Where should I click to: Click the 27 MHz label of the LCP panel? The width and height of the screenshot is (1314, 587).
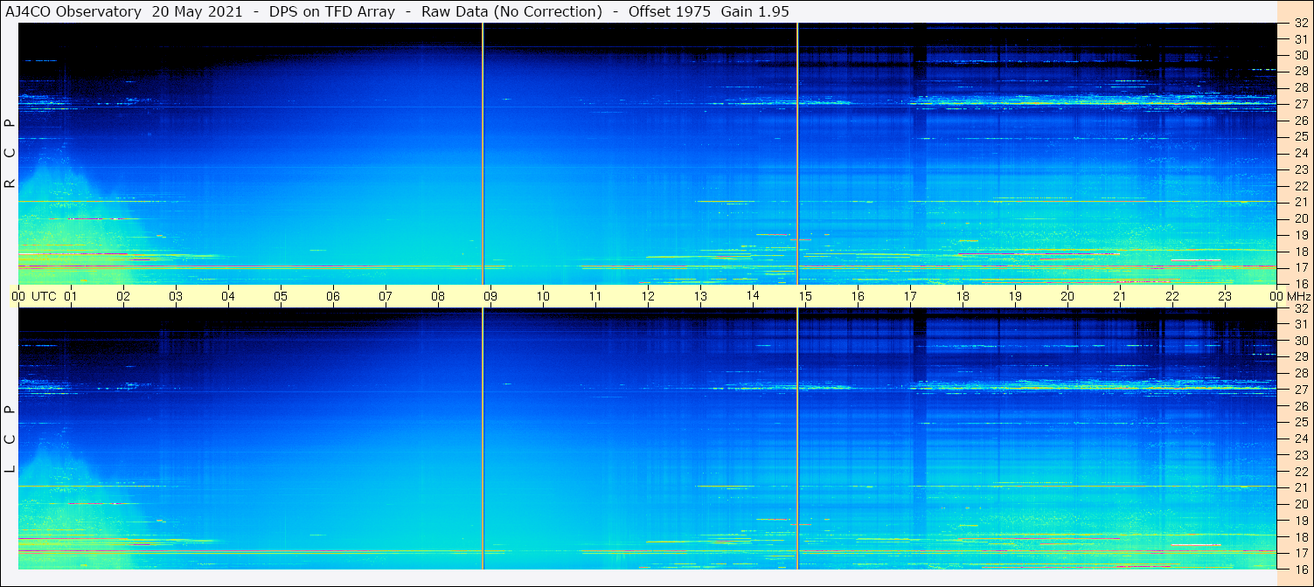pyautogui.click(x=1300, y=390)
